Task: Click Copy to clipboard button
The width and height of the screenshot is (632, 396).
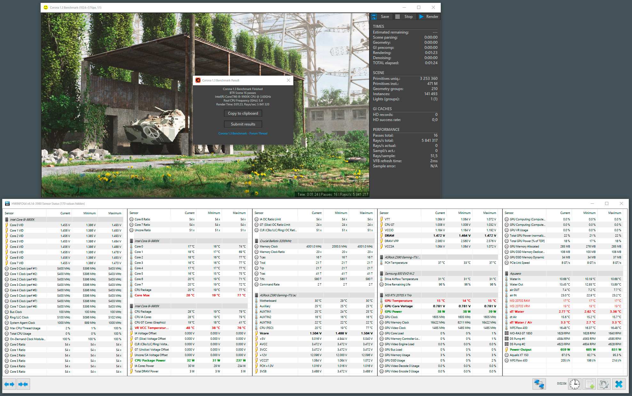Action: tap(243, 113)
